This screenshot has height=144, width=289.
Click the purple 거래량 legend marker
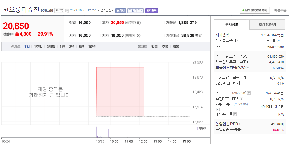[197, 129]
